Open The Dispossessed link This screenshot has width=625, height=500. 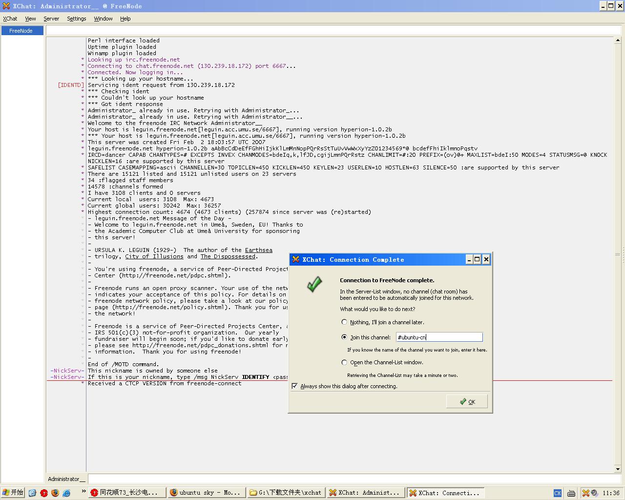coord(228,256)
